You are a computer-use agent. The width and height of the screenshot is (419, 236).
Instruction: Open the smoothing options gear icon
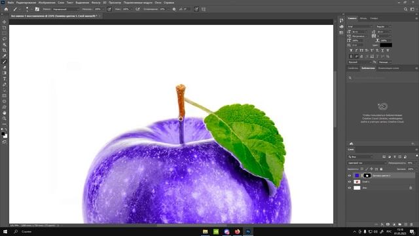pos(174,9)
